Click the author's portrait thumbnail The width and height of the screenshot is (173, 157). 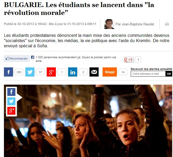(109, 24)
